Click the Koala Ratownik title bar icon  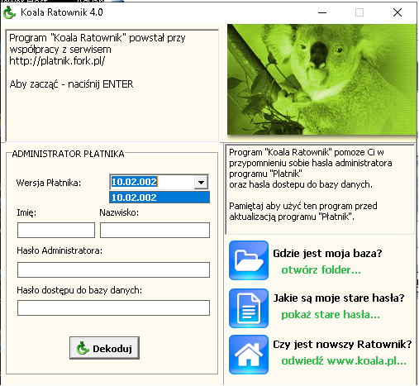coord(9,12)
